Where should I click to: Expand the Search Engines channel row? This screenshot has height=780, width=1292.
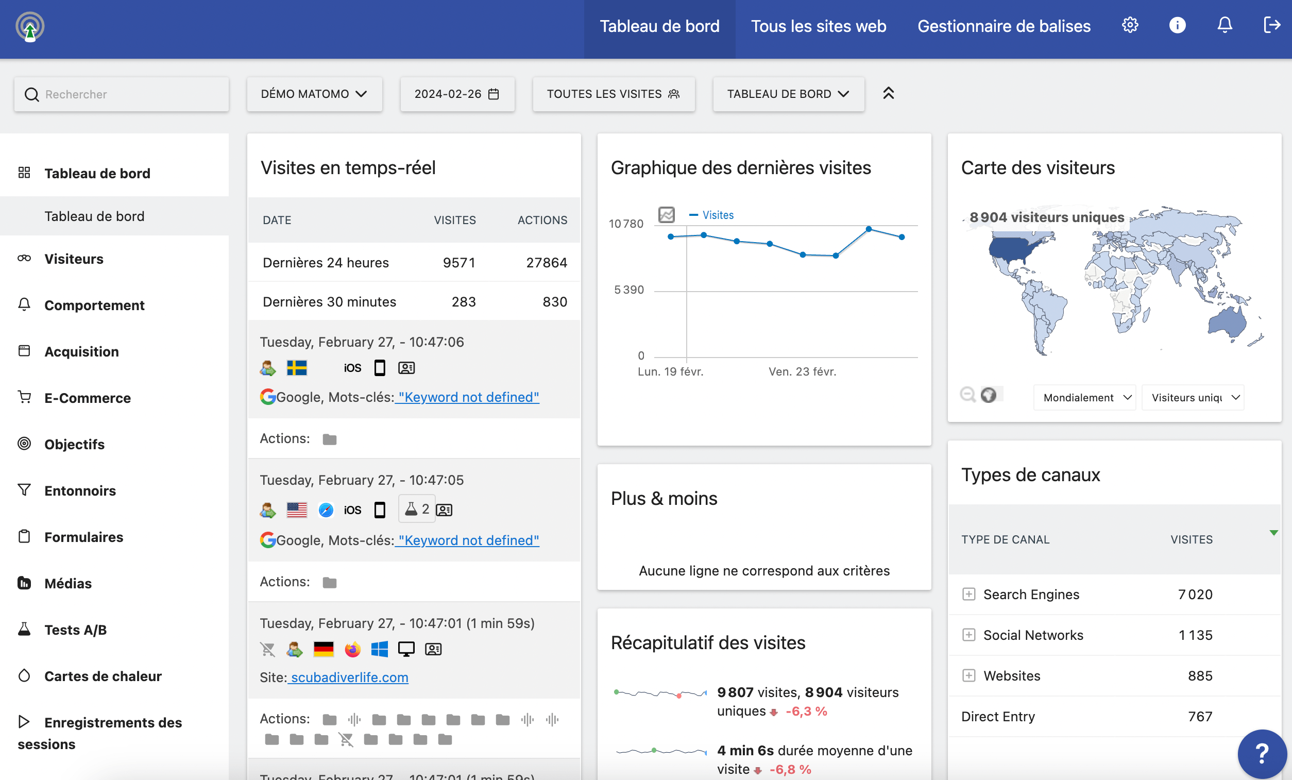click(x=968, y=595)
